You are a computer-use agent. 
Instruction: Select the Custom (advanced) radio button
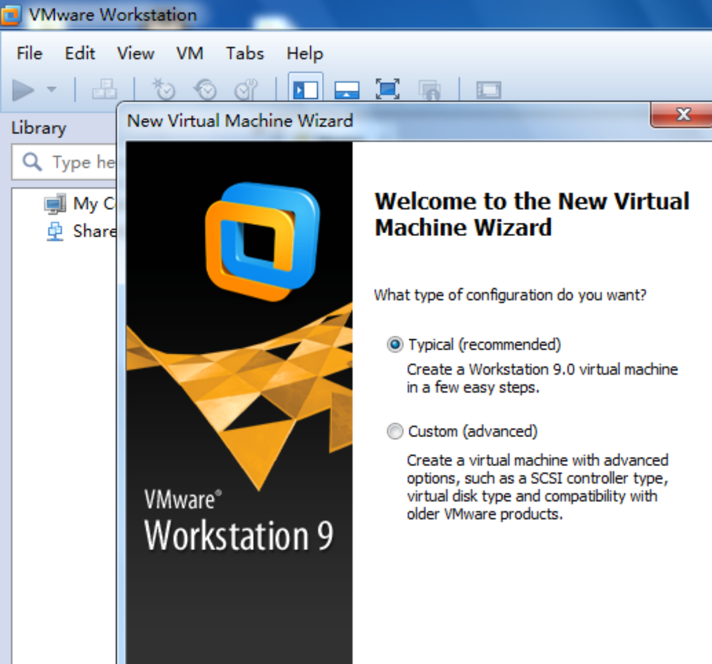click(395, 431)
